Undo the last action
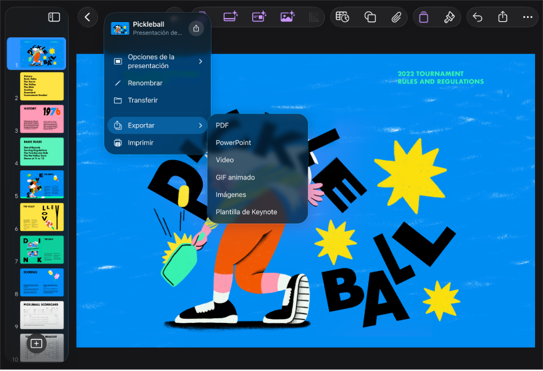Image resolution: width=543 pixels, height=371 pixels. point(478,17)
